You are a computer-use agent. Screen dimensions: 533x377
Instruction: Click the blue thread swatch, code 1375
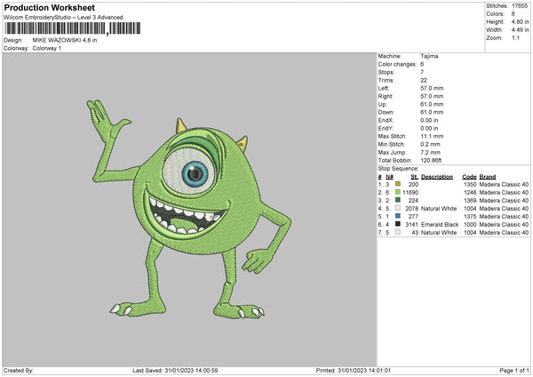(398, 216)
